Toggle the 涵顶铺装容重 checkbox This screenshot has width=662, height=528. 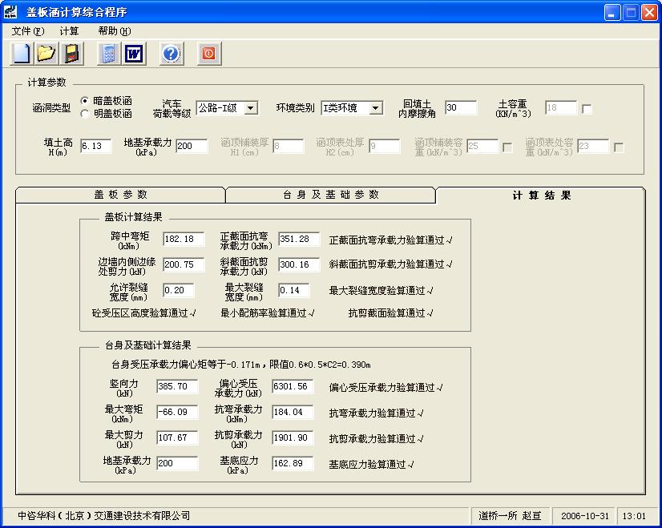(x=507, y=147)
